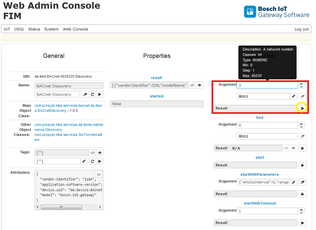Open the Web Console menu
The image size is (316, 230).
pos(75,29)
